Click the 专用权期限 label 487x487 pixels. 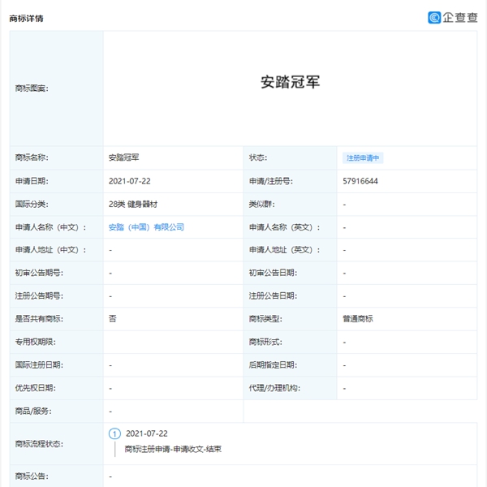click(36, 342)
